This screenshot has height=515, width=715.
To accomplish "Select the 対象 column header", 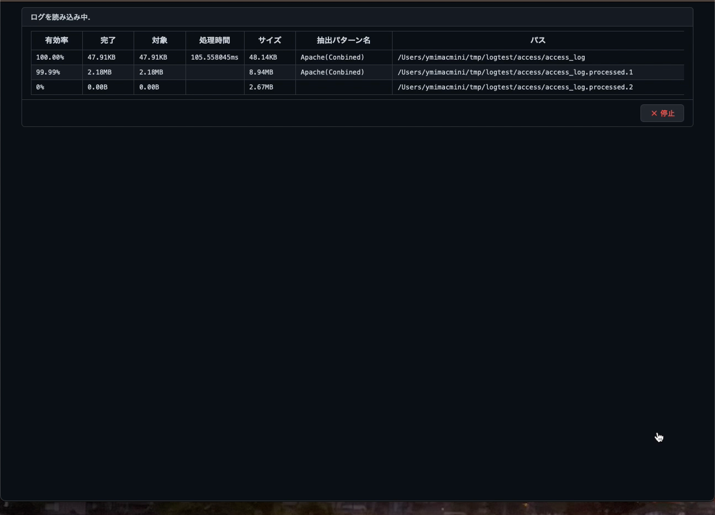I will (160, 40).
